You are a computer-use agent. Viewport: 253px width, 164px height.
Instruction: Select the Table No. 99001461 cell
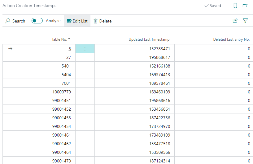pyautogui.click(x=62, y=135)
